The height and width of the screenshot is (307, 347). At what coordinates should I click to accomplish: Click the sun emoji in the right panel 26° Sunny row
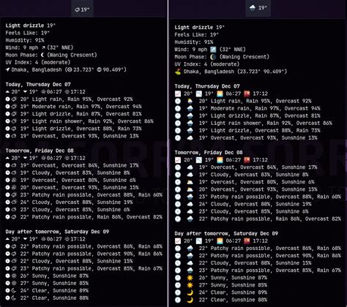(x=190, y=278)
